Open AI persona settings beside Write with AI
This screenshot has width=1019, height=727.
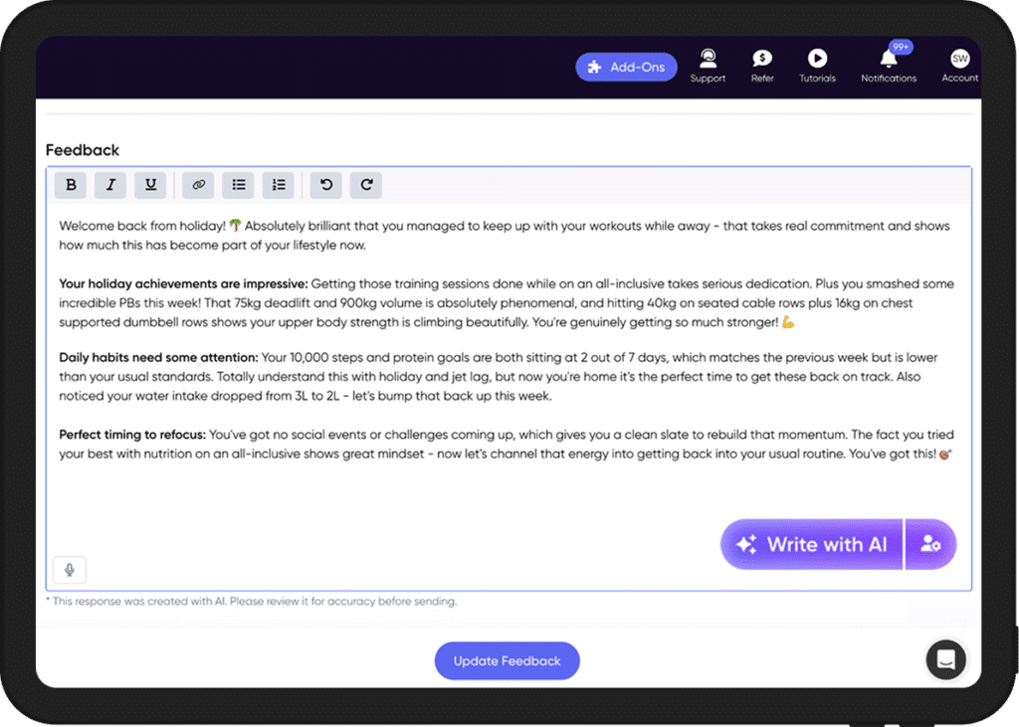tap(931, 544)
